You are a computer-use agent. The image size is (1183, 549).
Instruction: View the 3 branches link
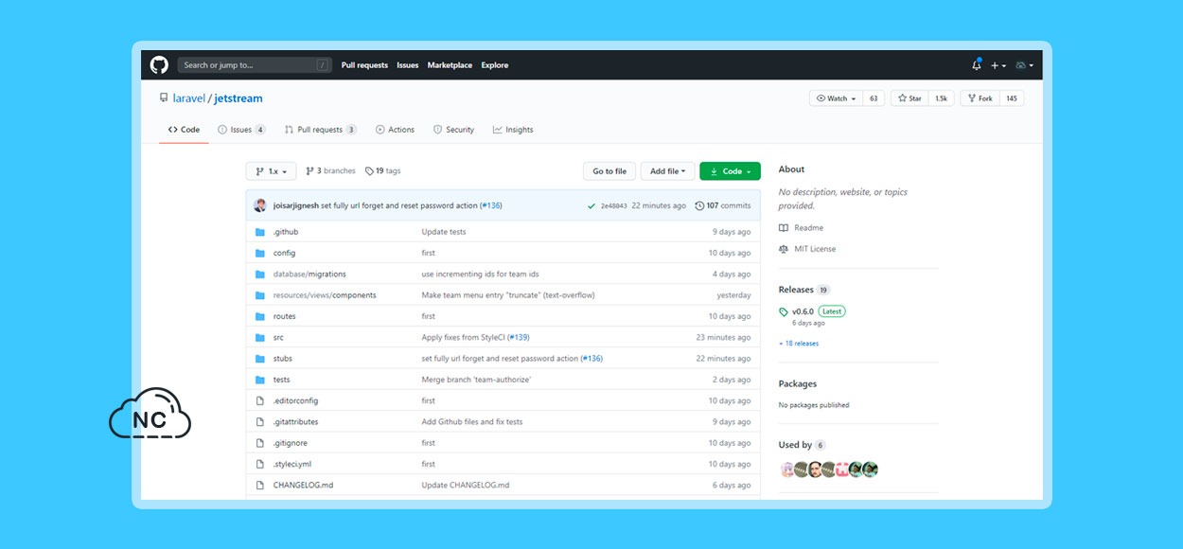coord(330,171)
